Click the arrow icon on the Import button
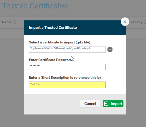 (106, 104)
